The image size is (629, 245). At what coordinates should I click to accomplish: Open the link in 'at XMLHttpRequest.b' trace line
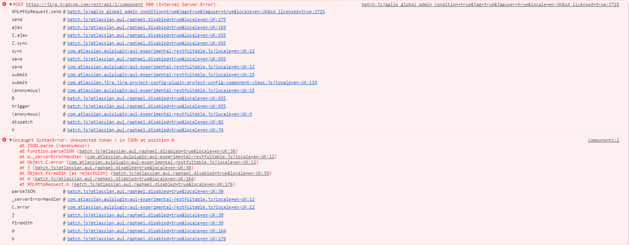click(x=153, y=185)
